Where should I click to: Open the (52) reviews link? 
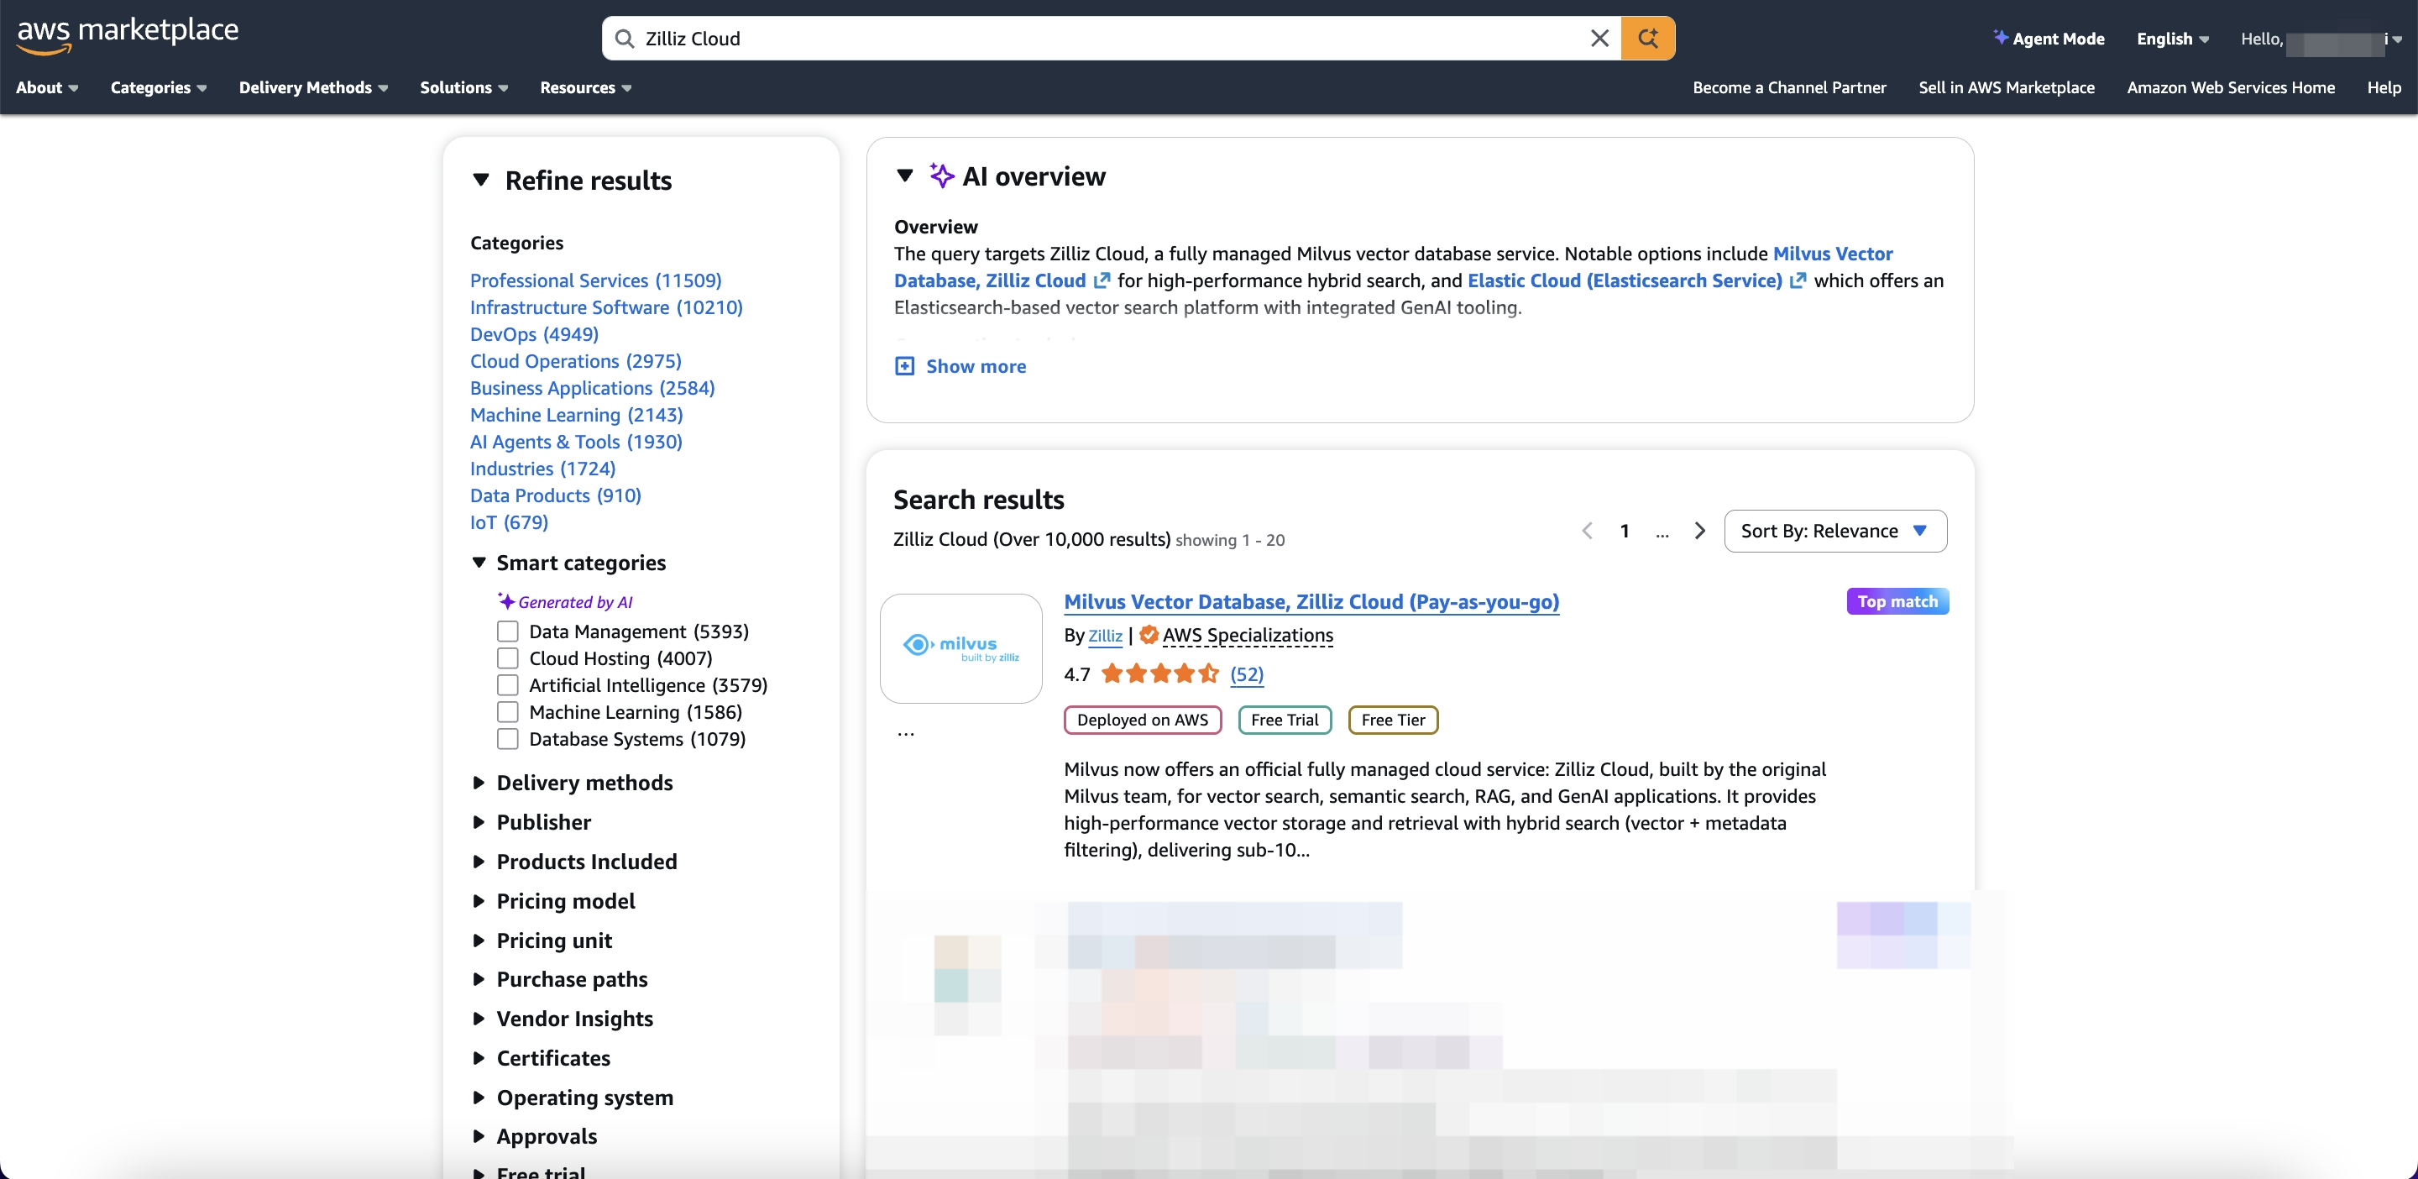pyautogui.click(x=1247, y=674)
